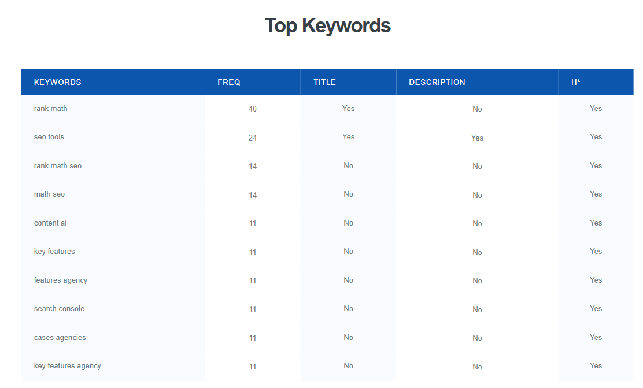Click frequency 11 in content ai row
Screen dimensions: 643x388
click(253, 224)
